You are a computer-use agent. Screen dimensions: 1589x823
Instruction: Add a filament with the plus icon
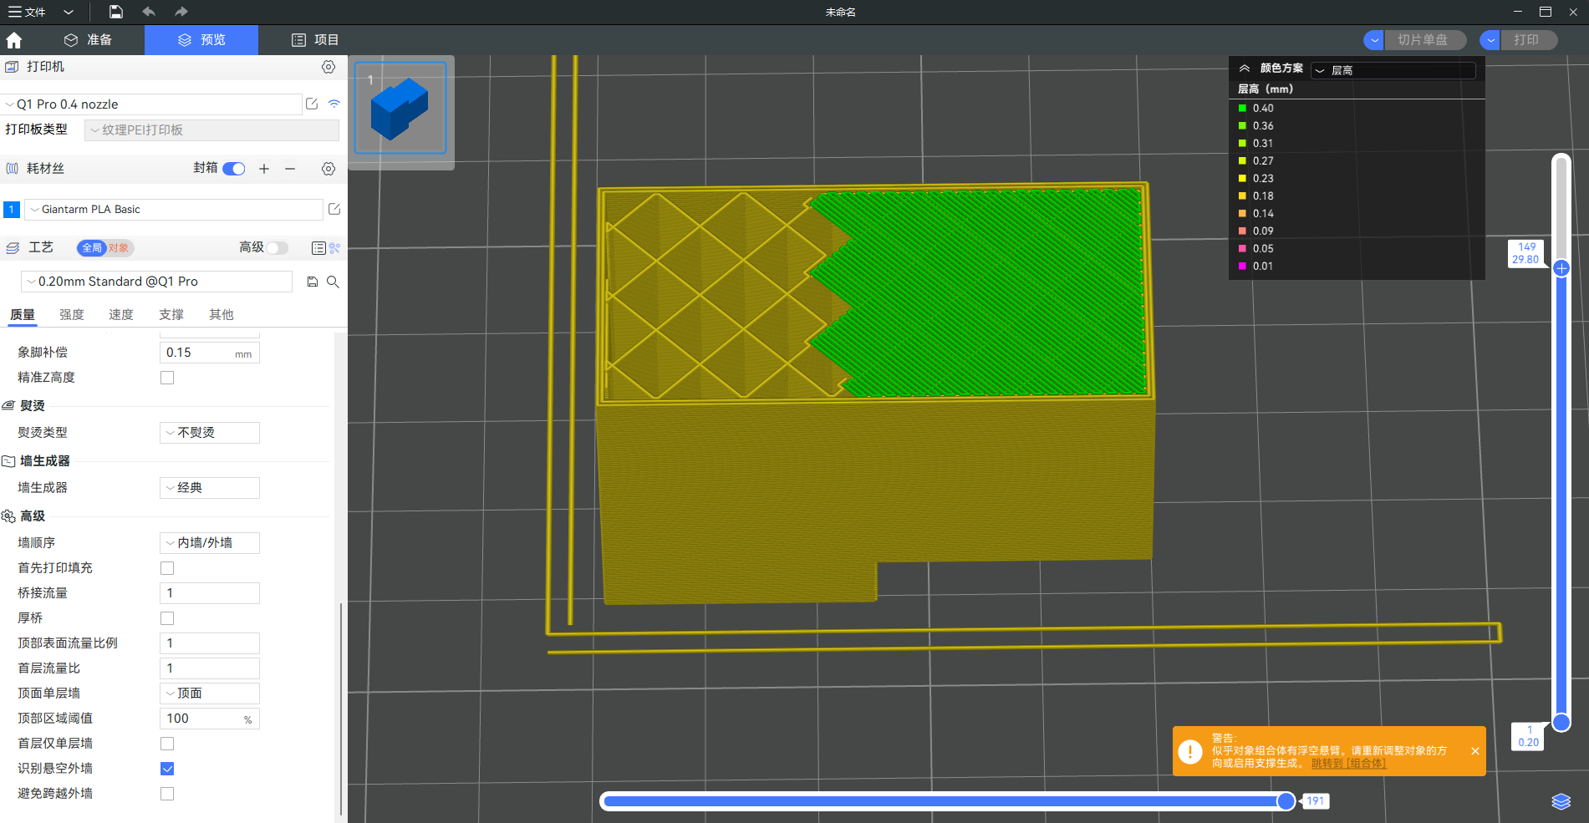(264, 169)
